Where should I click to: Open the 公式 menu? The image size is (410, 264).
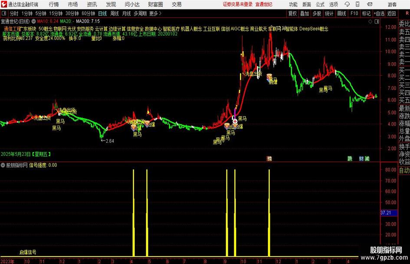[x=320, y=4]
